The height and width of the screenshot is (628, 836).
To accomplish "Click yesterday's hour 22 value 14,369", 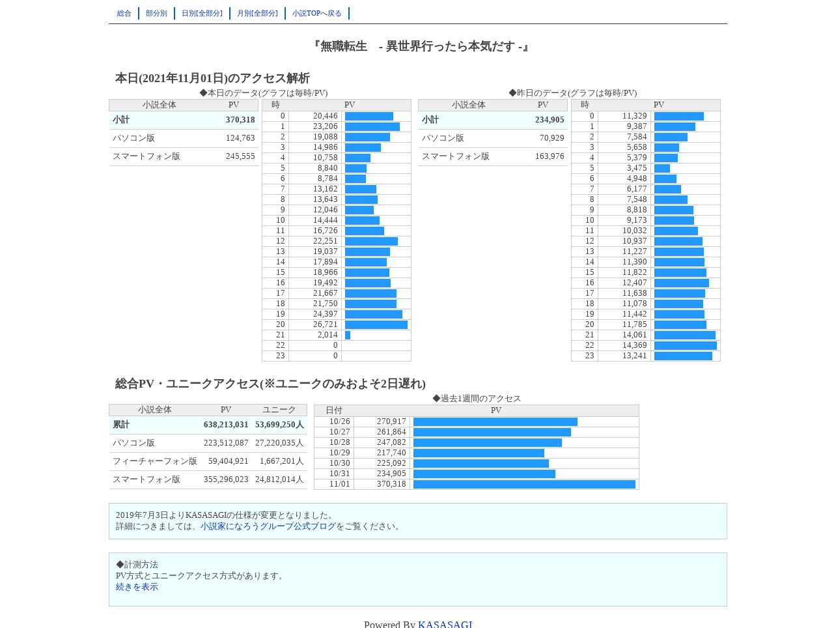I will (x=635, y=345).
